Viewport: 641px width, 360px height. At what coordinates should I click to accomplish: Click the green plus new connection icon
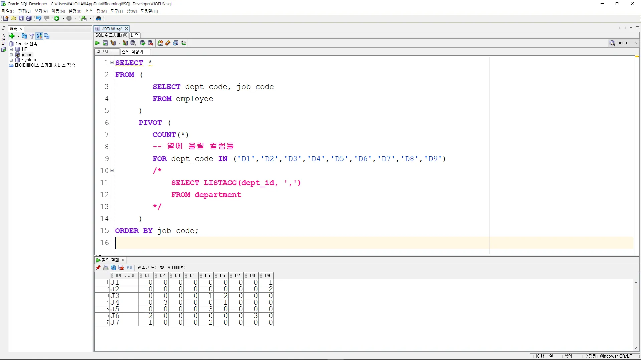tap(12, 36)
